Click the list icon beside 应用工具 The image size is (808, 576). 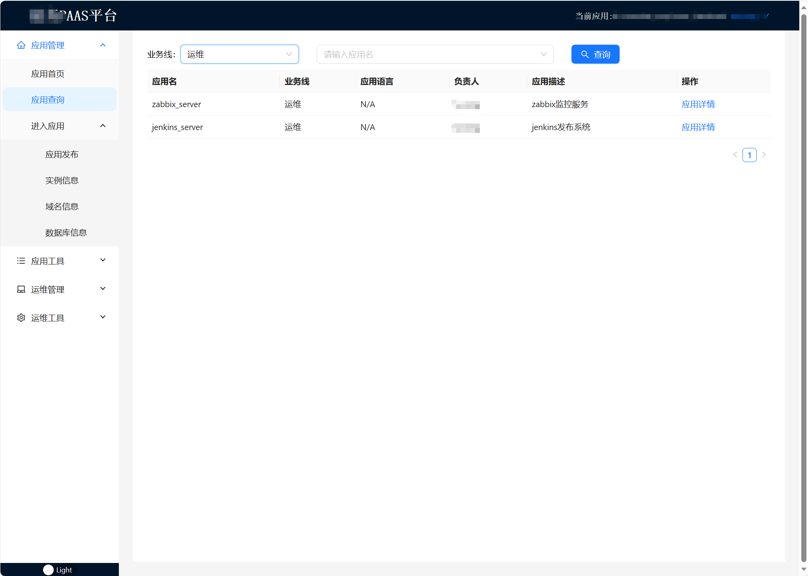pyautogui.click(x=21, y=261)
